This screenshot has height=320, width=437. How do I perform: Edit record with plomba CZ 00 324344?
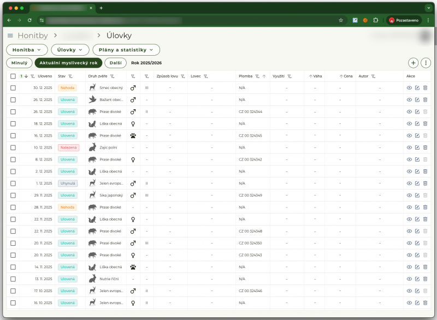coord(417,112)
